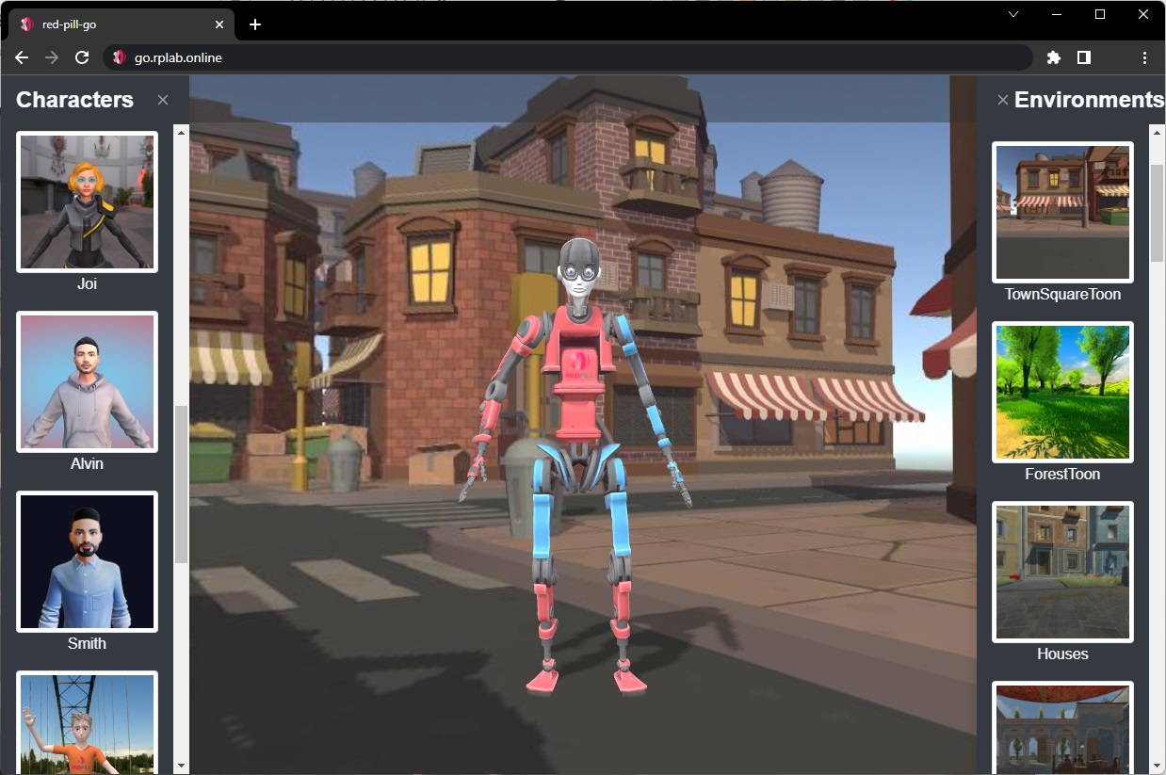
Task: Open the tab search chevron dropdown
Action: pos(1013,14)
